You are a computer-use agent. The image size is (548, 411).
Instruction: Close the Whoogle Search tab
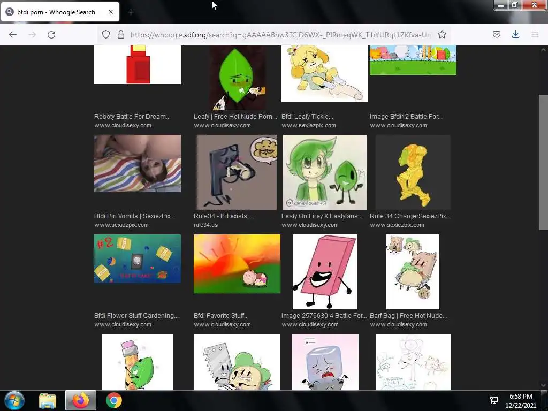(111, 12)
